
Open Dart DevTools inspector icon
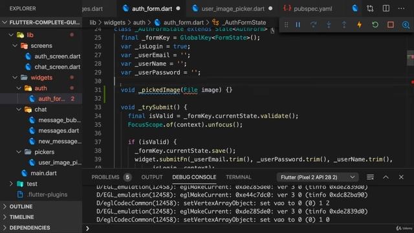(406, 25)
